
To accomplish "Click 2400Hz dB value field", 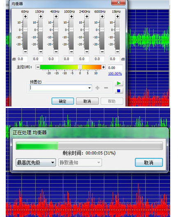I will [84, 59].
